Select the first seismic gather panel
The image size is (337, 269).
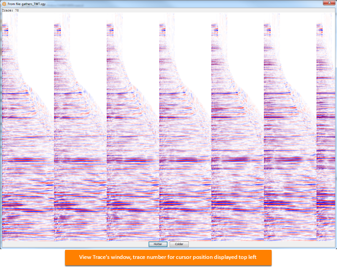click(28, 127)
